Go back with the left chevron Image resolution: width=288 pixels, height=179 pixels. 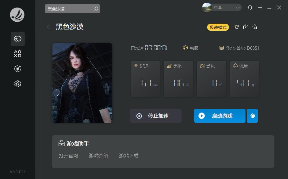[48, 27]
